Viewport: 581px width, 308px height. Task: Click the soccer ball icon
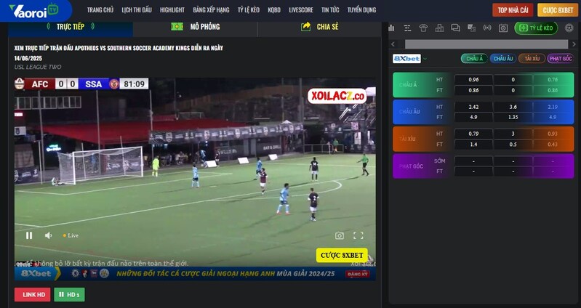coord(569,28)
